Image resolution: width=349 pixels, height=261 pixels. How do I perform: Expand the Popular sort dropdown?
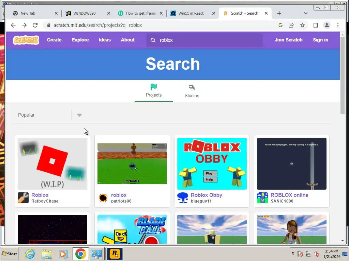tap(79, 115)
